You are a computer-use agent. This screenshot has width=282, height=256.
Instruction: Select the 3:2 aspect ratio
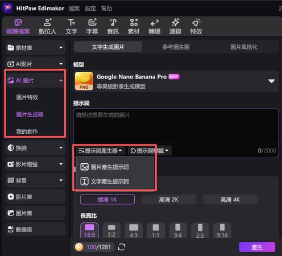click(111, 230)
